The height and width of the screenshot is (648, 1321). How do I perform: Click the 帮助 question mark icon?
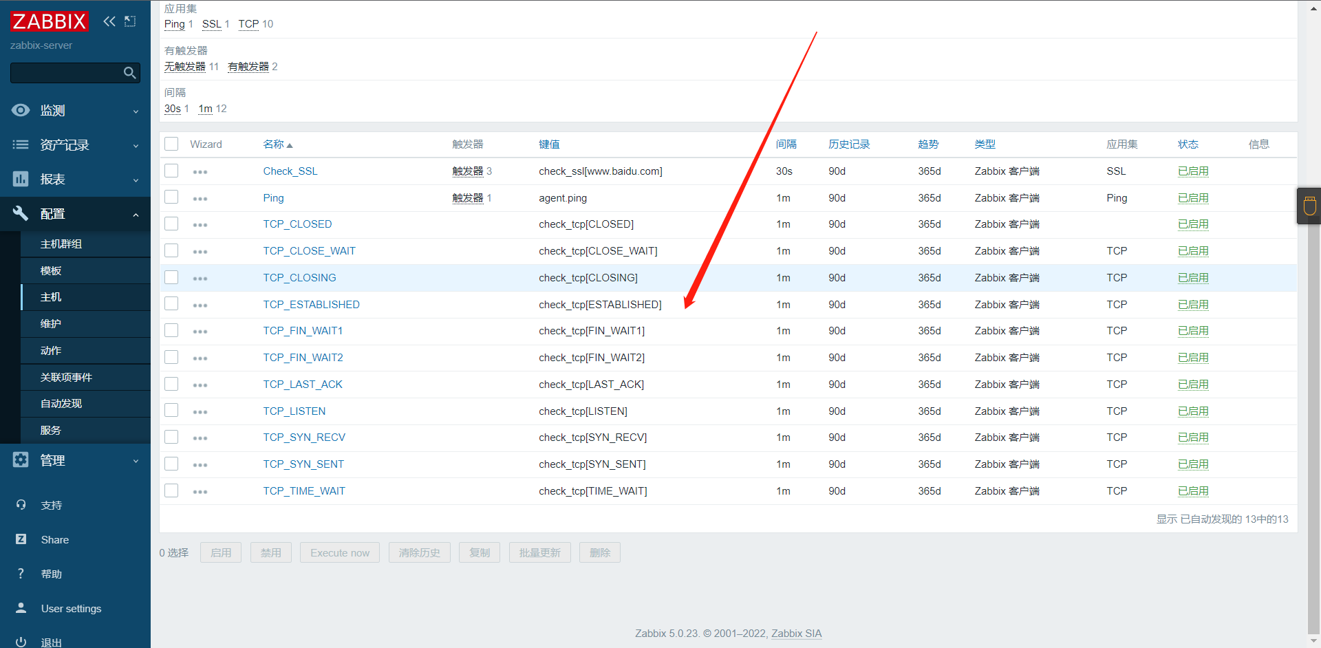(21, 574)
